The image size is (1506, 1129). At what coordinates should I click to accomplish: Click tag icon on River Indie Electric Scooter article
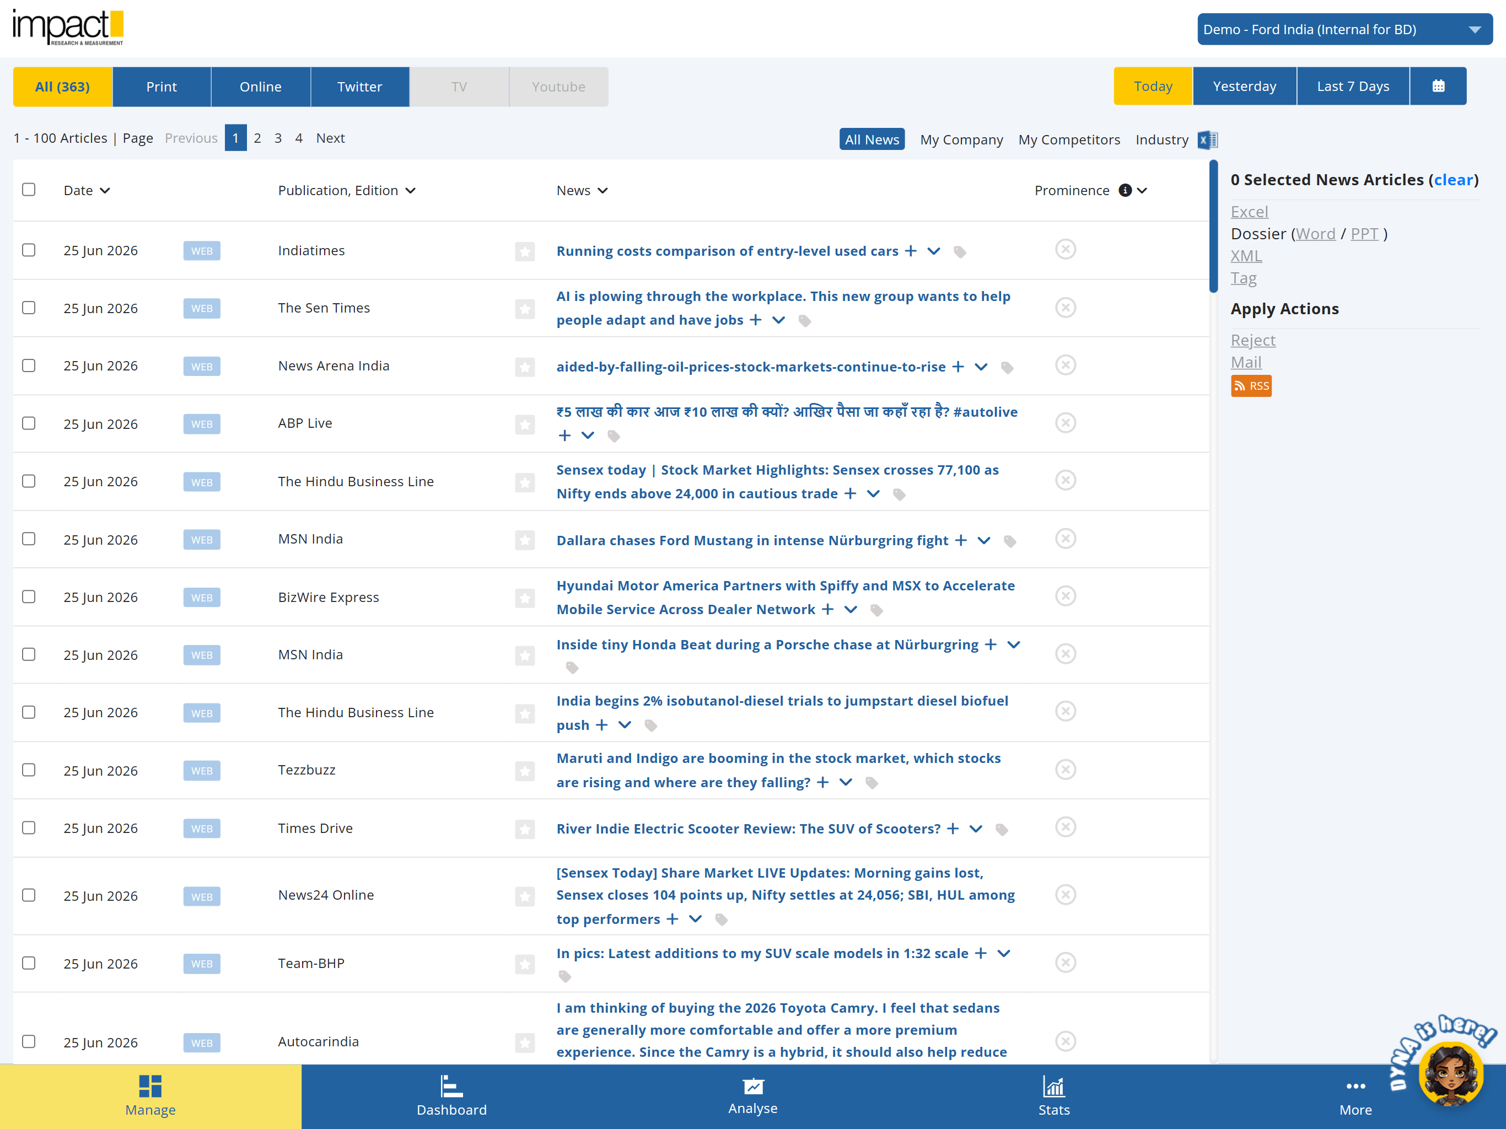tap(1002, 830)
